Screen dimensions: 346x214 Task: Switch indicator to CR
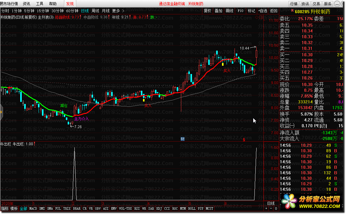tap(85, 208)
